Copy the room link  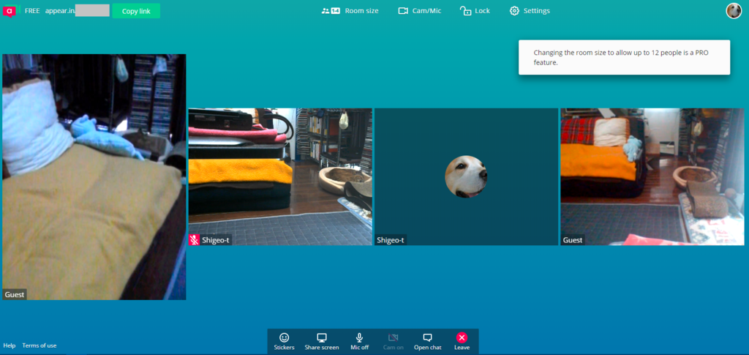tap(136, 11)
